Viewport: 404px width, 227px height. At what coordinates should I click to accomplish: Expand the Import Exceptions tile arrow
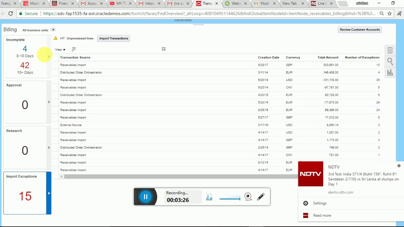point(49,193)
